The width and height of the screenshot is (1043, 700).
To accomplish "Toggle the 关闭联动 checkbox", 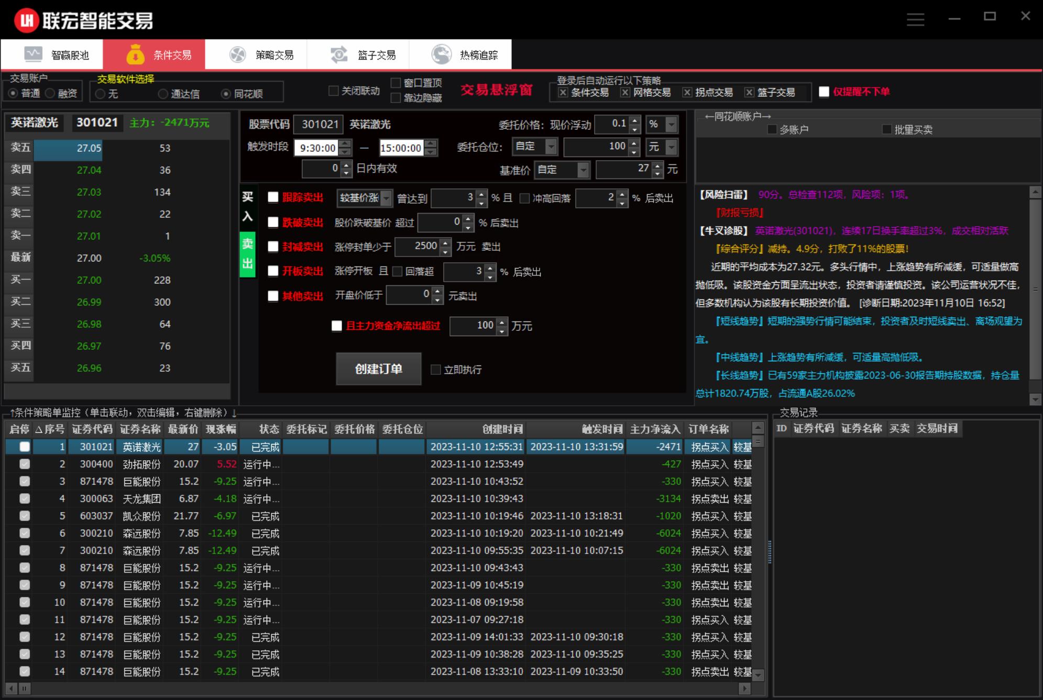I will pyautogui.click(x=333, y=91).
